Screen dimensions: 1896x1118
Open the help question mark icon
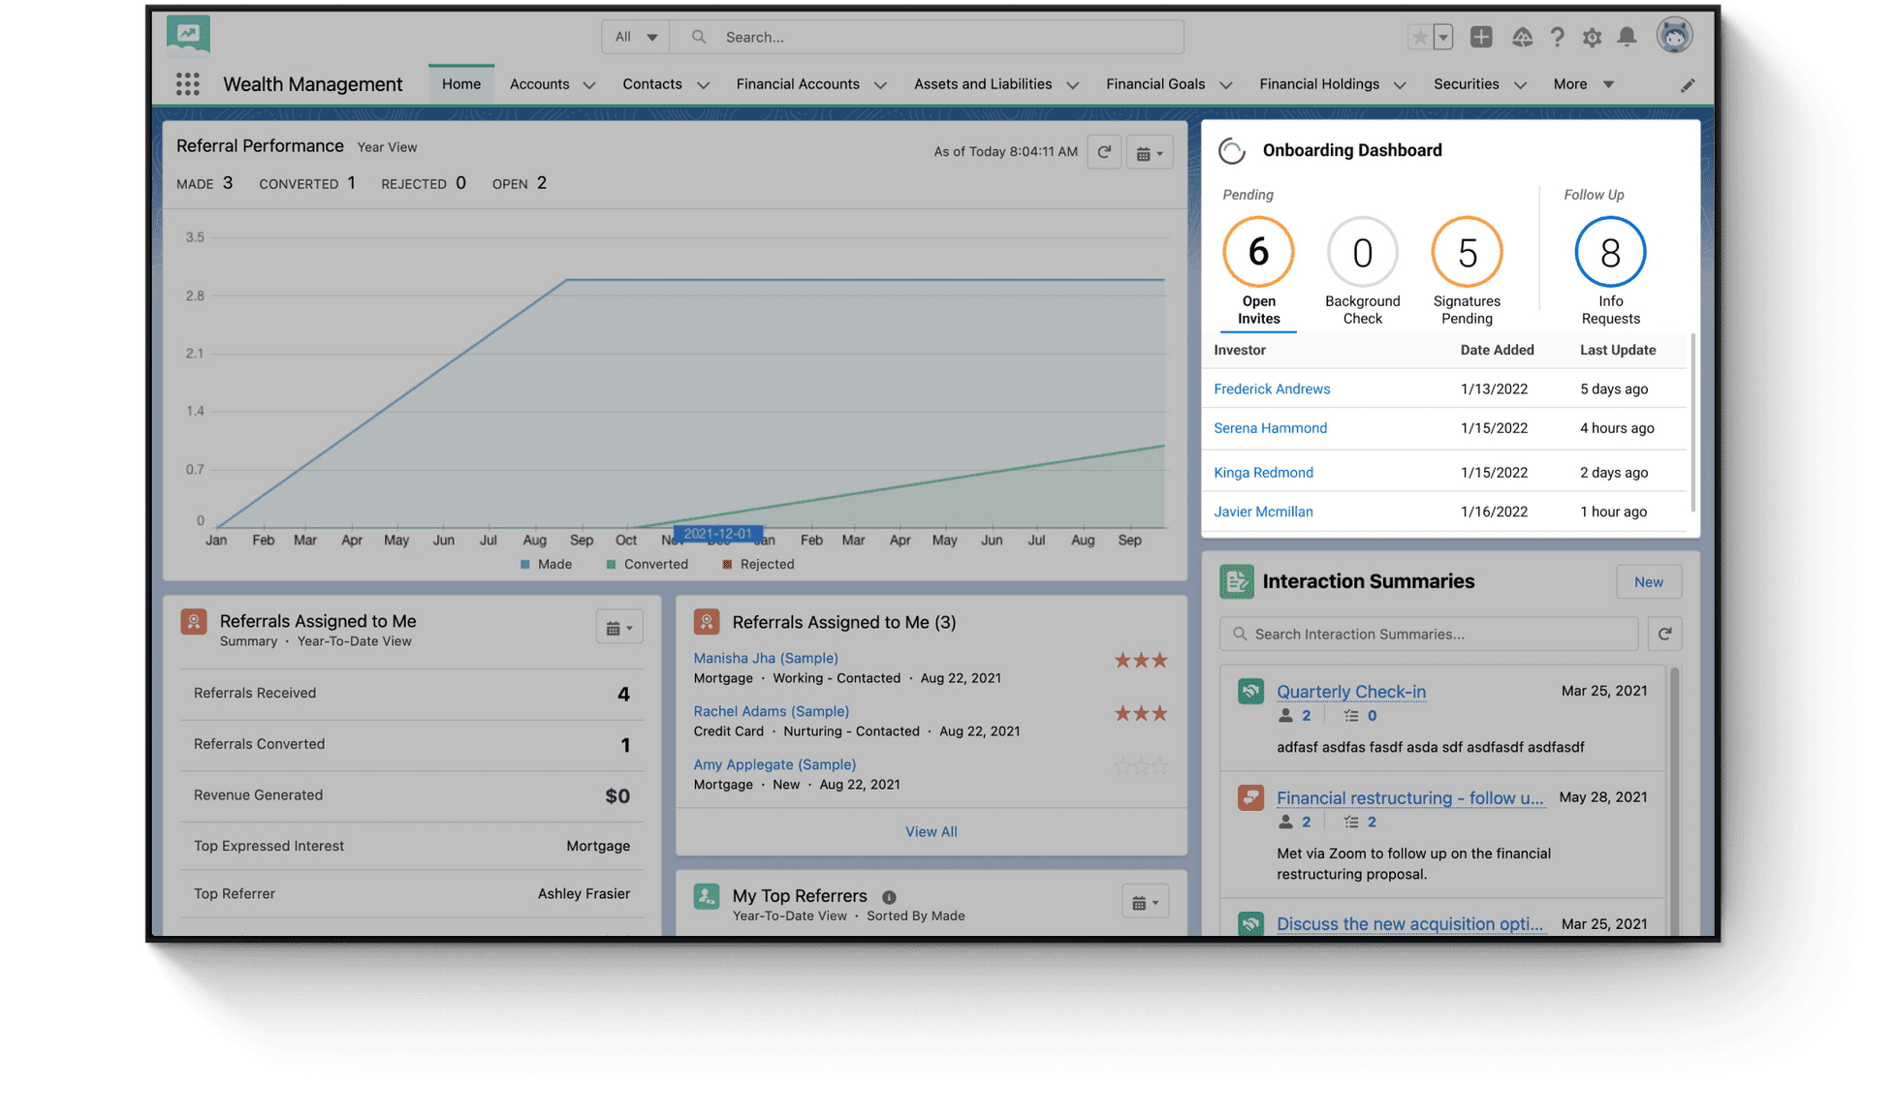point(1557,37)
